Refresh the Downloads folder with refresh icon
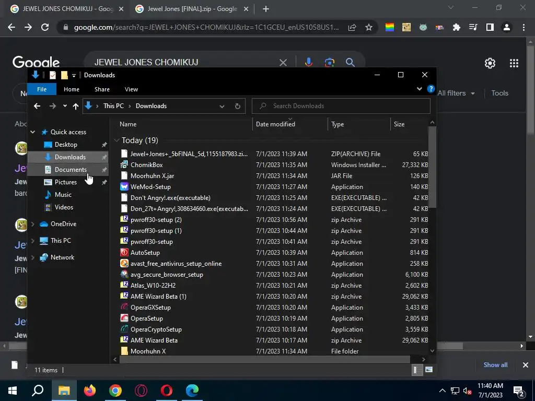This screenshot has height=401, width=535. coord(238,106)
